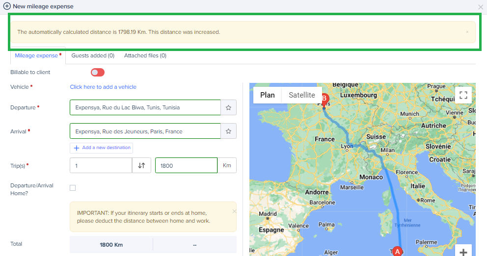Close the IMPORTANT home itinerary notice

pyautogui.click(x=234, y=211)
